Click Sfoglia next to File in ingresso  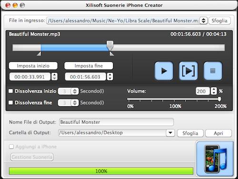(x=219, y=20)
